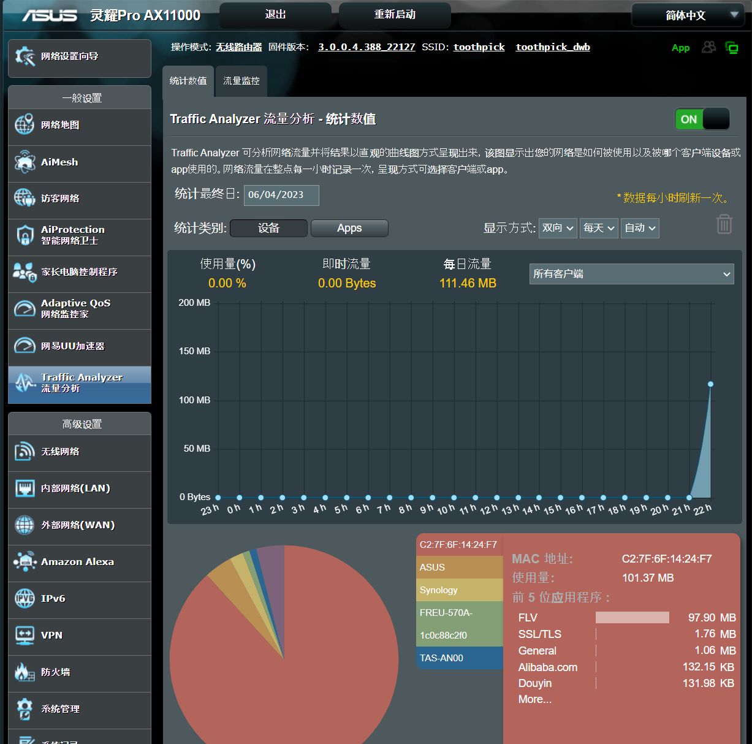The height and width of the screenshot is (744, 752).
Task: Select the FREU-570A- legend entry
Action: coord(459,613)
